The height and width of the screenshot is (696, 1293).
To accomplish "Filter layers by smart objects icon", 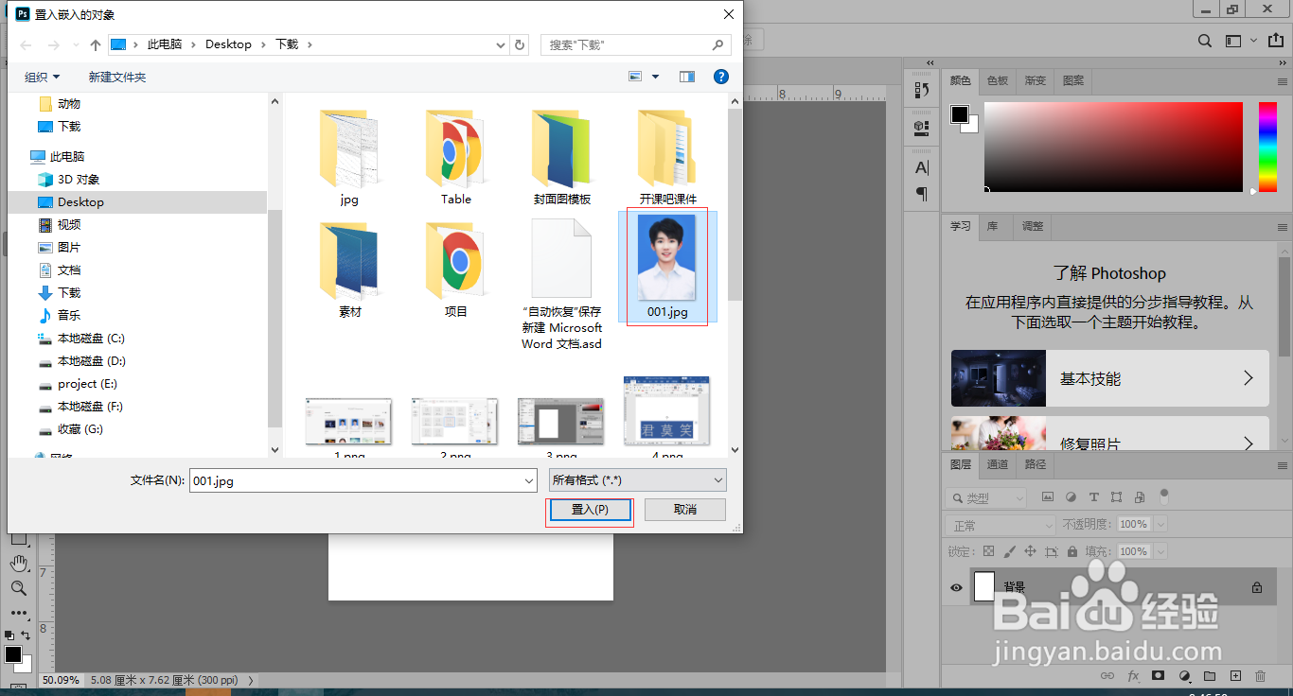I will coord(1140,496).
